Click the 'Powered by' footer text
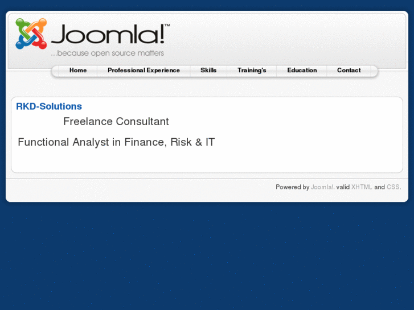Viewport: 414px width, 310px height. [x=292, y=187]
